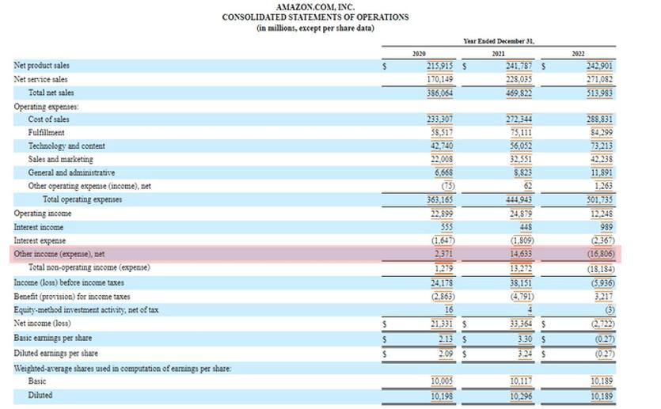The height and width of the screenshot is (409, 661).
Task: Click highlighted 2021 other income 14,633
Action: click(521, 254)
